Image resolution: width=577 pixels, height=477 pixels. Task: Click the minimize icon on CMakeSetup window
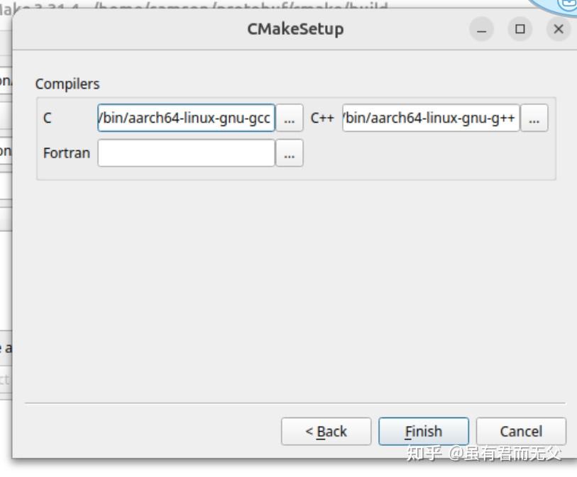[483, 30]
